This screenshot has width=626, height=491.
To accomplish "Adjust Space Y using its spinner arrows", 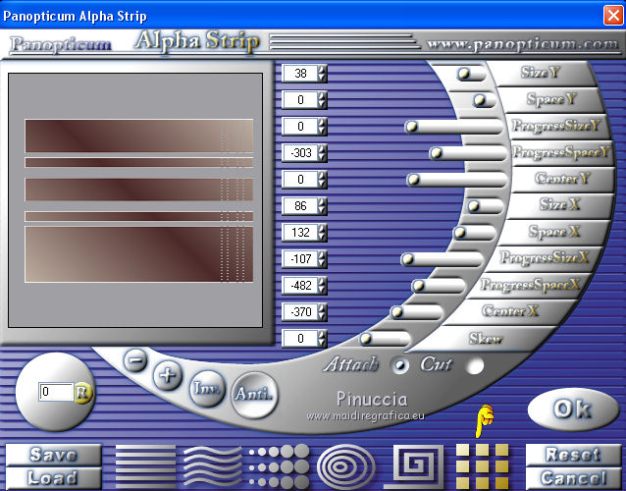I will point(322,100).
